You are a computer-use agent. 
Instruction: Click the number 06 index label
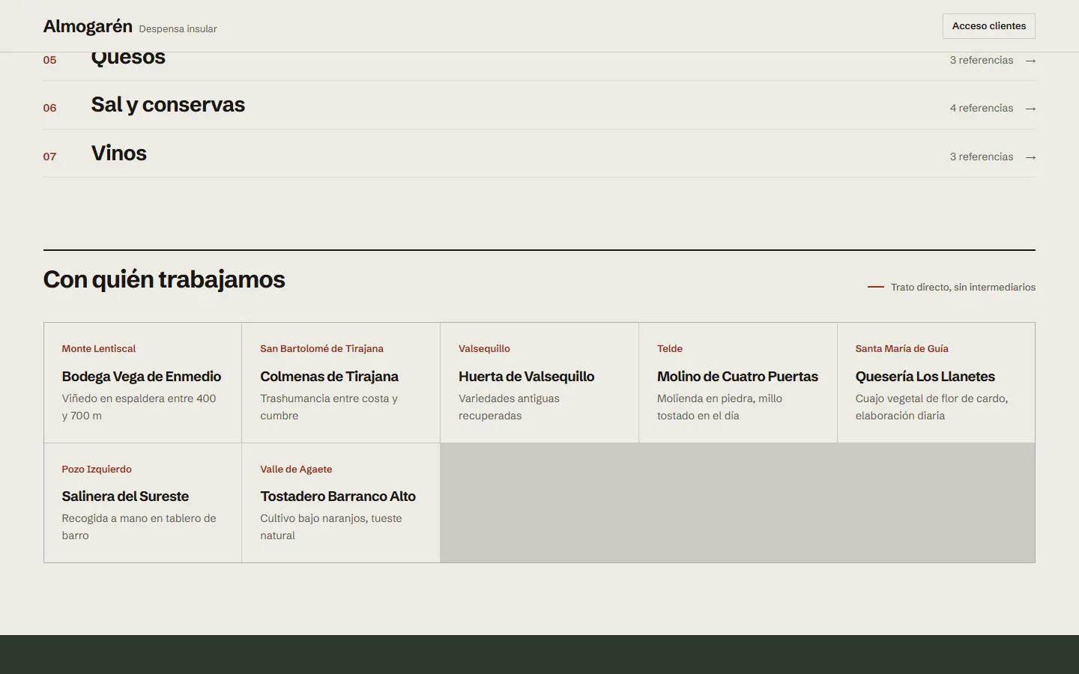(x=49, y=108)
